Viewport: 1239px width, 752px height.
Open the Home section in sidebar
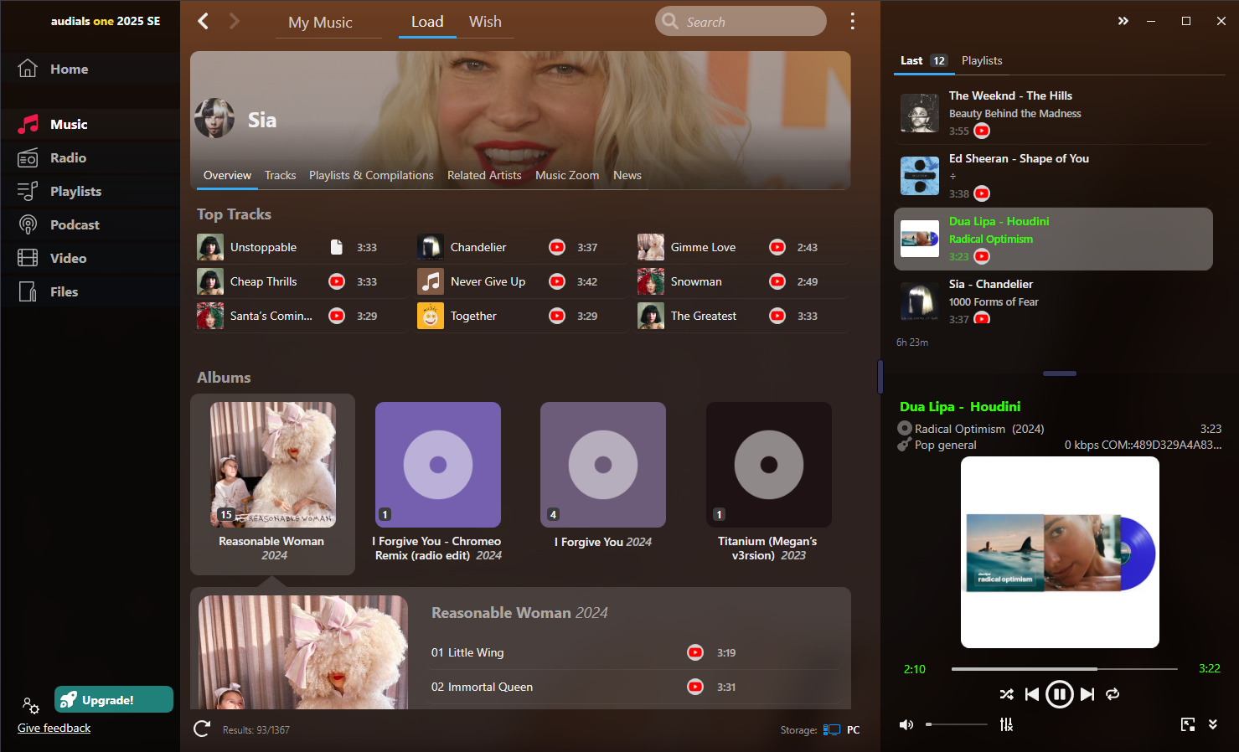click(x=90, y=69)
